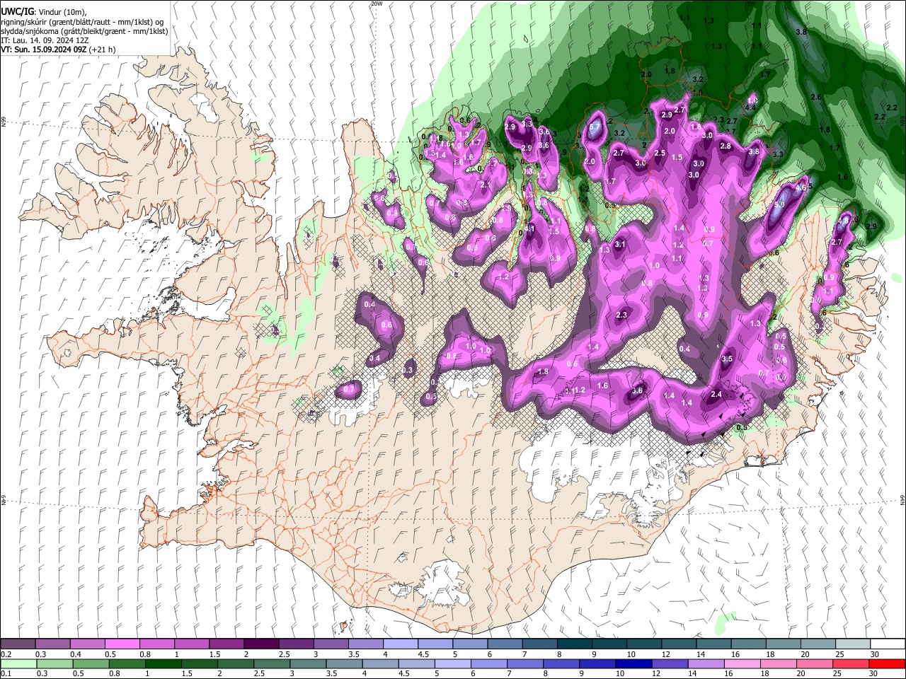Pick the darkest green rain swatch for 1–1.5
The height and width of the screenshot is (679, 906).
(x=163, y=663)
